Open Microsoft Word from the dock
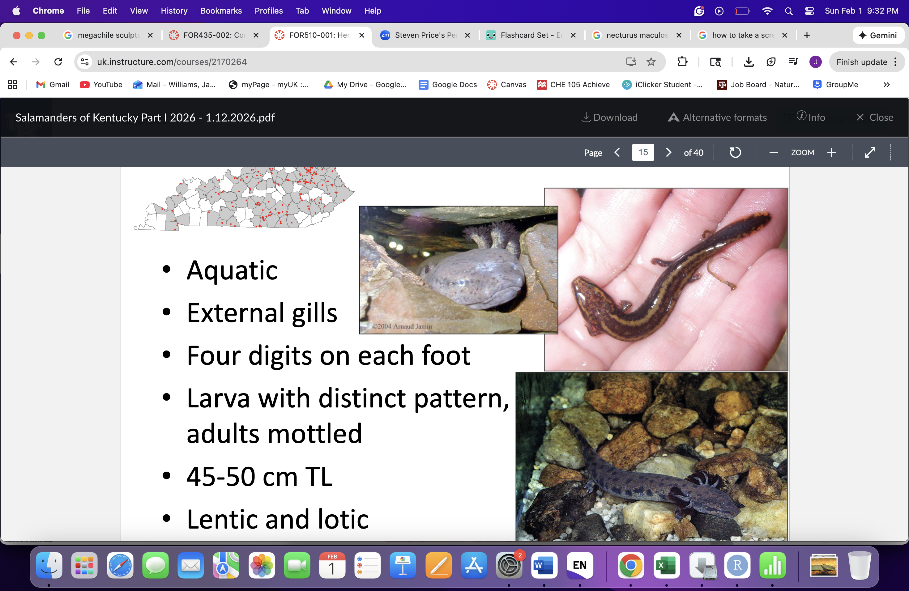 pos(544,565)
